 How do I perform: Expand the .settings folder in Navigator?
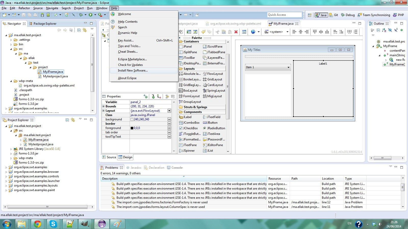click(x=11, y=40)
